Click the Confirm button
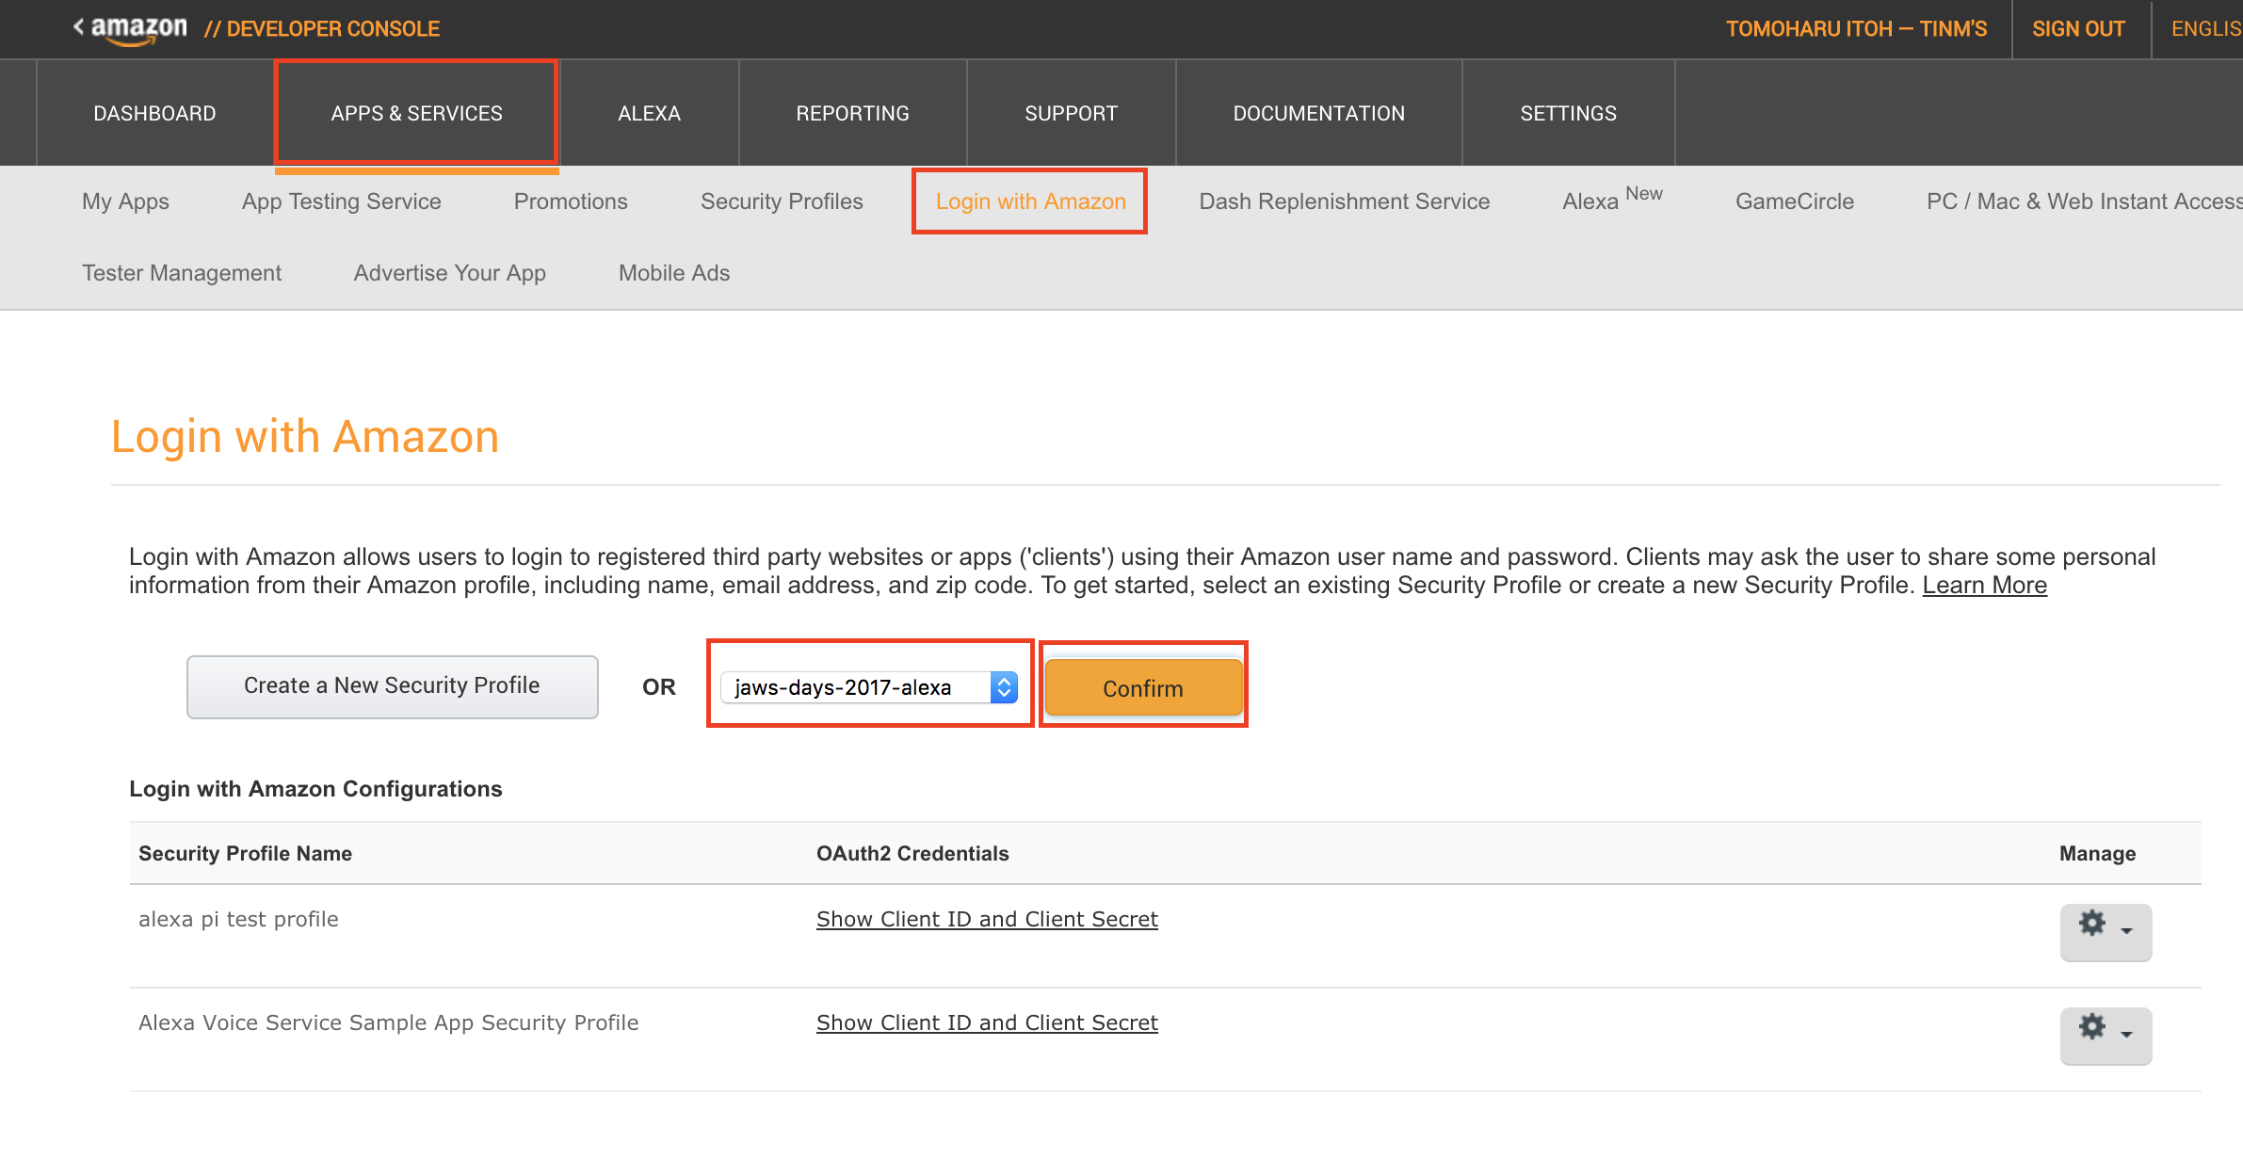Screen dimensions: 2243x1175 [1143, 688]
